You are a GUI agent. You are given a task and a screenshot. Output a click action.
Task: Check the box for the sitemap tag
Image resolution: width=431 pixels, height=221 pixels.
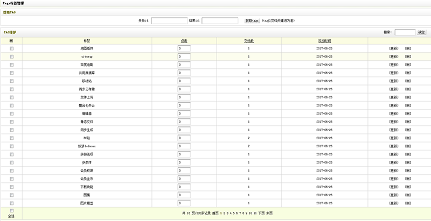click(11, 56)
